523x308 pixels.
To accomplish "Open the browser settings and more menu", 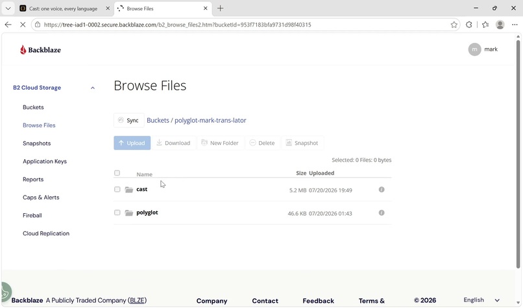I will coord(515,25).
